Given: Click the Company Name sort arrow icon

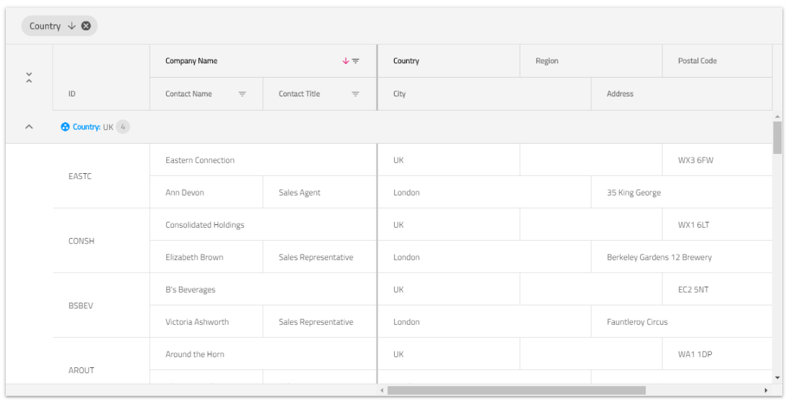Looking at the screenshot, I should (346, 61).
